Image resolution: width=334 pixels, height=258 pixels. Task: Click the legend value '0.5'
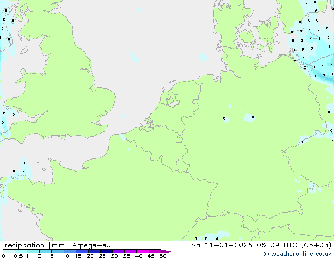pos(18,256)
